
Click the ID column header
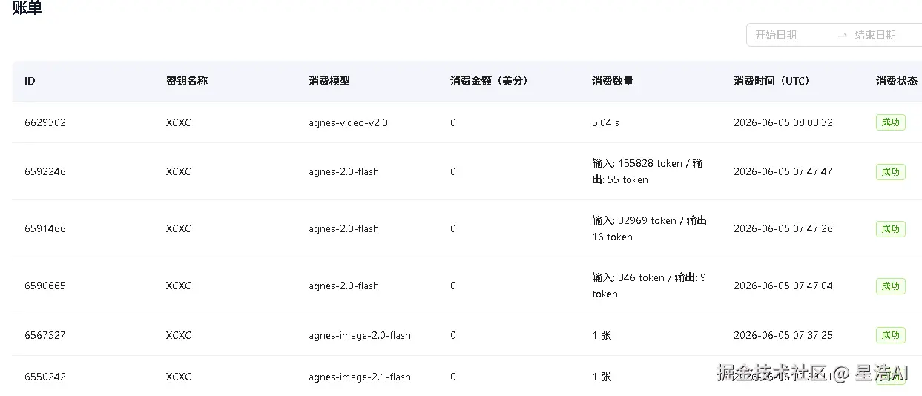tap(30, 81)
